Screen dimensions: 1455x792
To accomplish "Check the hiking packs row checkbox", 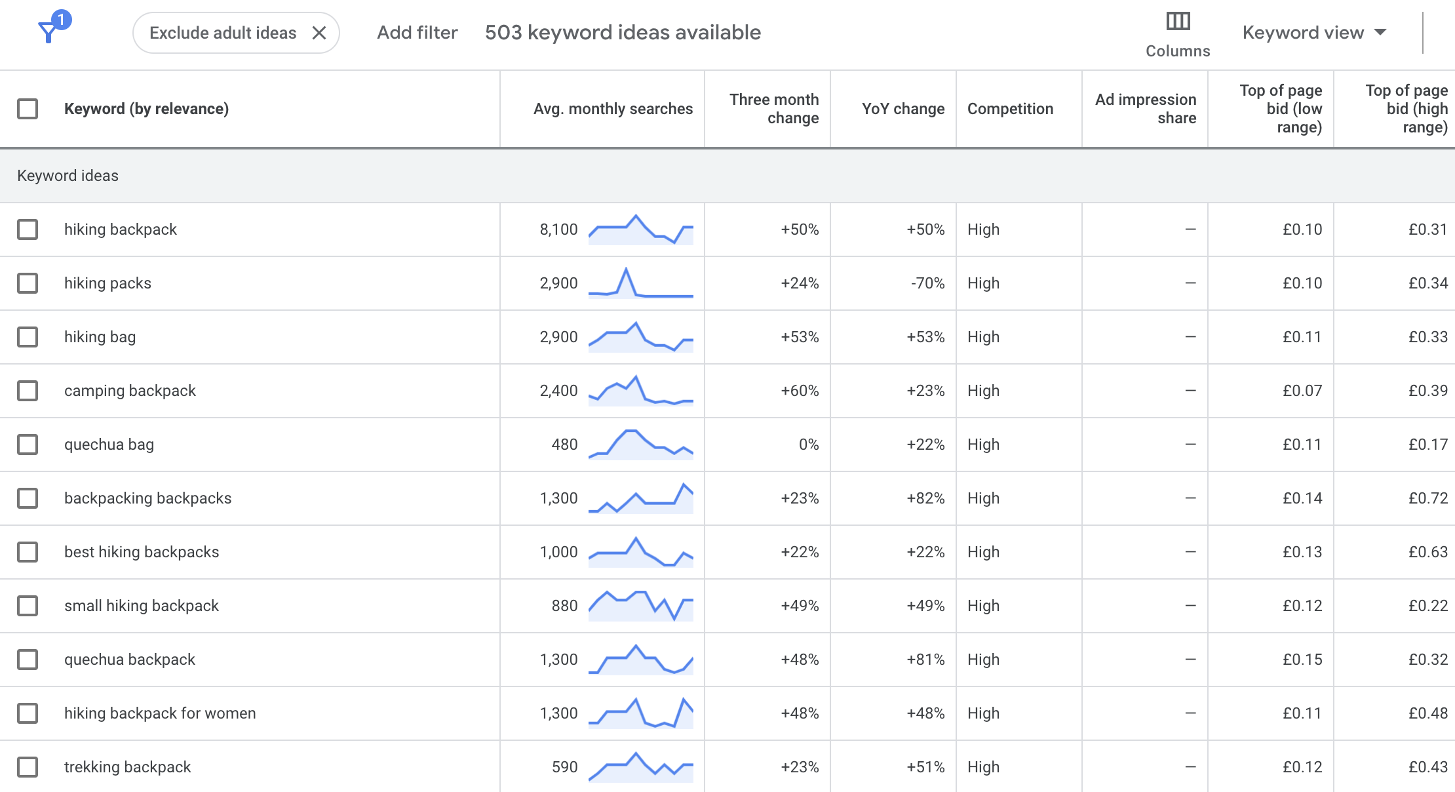I will tap(28, 283).
